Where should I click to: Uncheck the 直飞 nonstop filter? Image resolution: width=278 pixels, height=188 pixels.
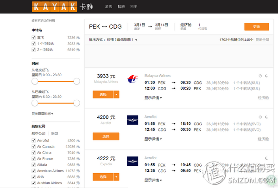click(x=33, y=38)
